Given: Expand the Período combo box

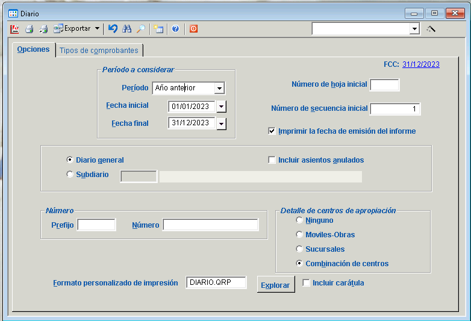Looking at the screenshot, I should pyautogui.click(x=219, y=89).
